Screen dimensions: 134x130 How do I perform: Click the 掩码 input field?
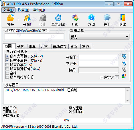pos(99,70)
